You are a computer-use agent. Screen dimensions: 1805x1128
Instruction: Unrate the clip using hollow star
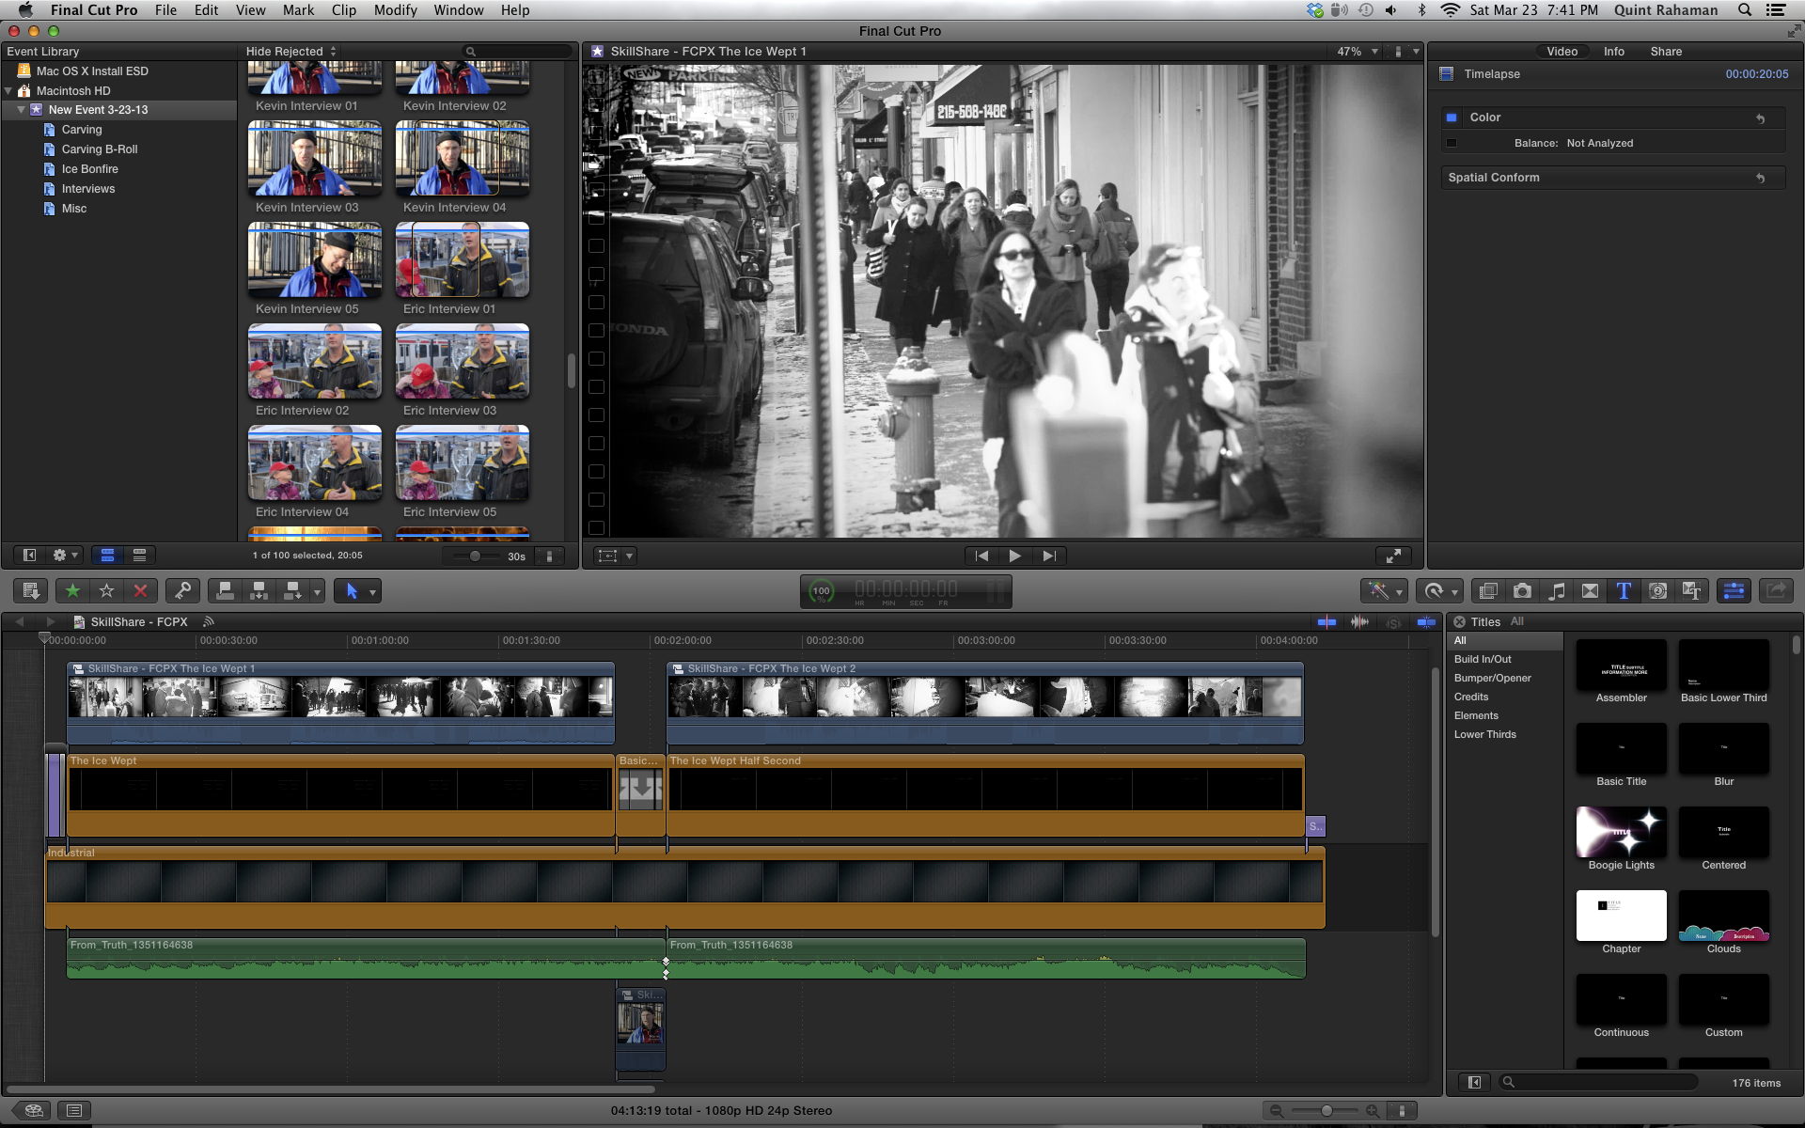[106, 591]
